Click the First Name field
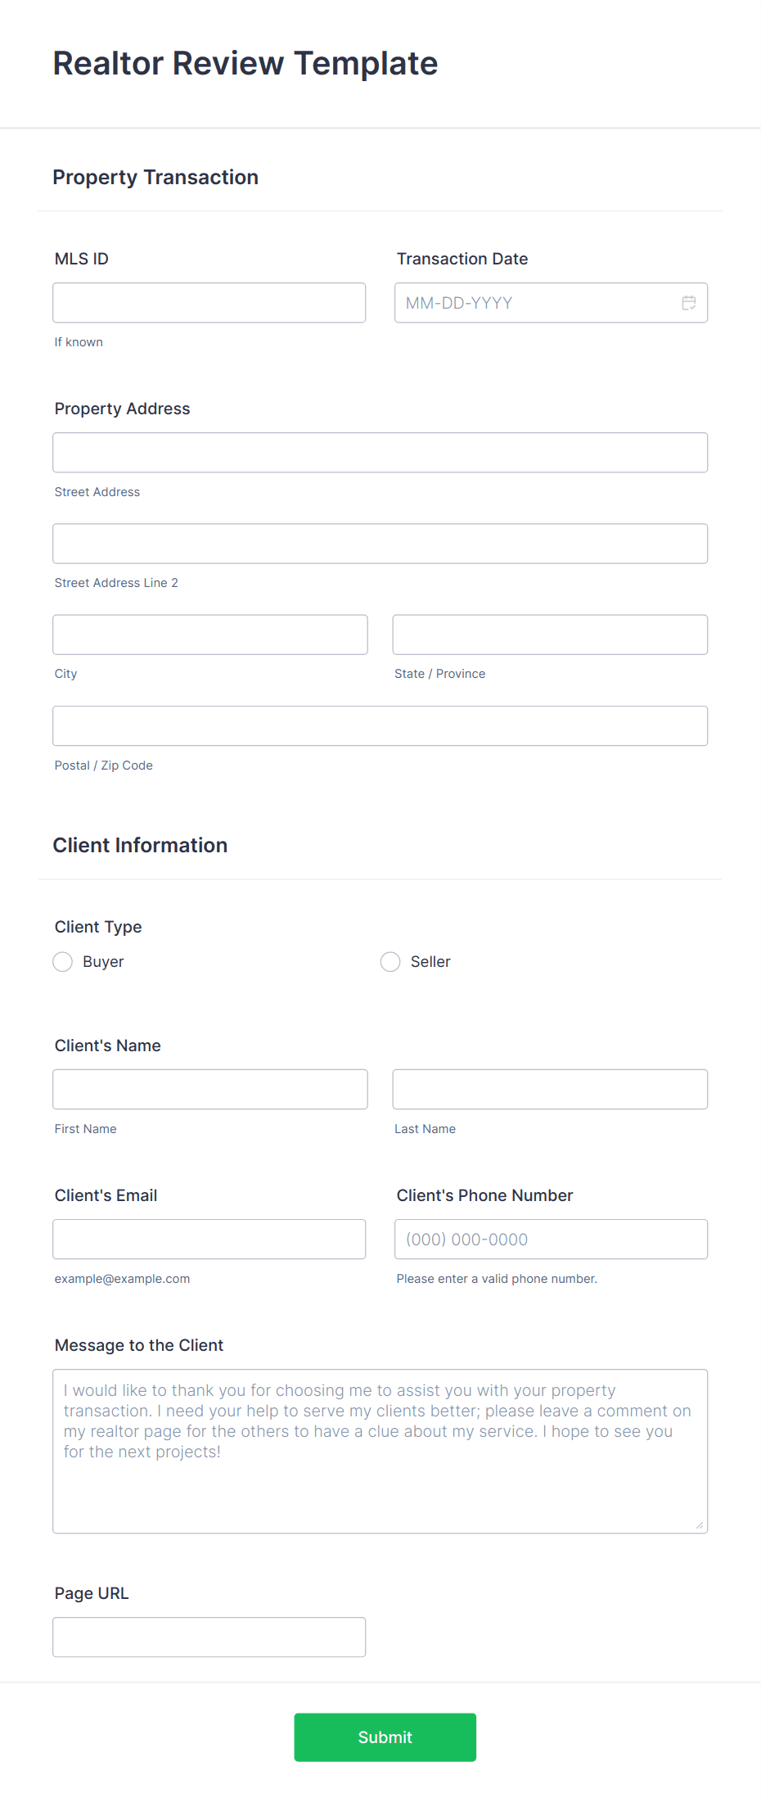This screenshot has width=761, height=1802. [x=209, y=1089]
